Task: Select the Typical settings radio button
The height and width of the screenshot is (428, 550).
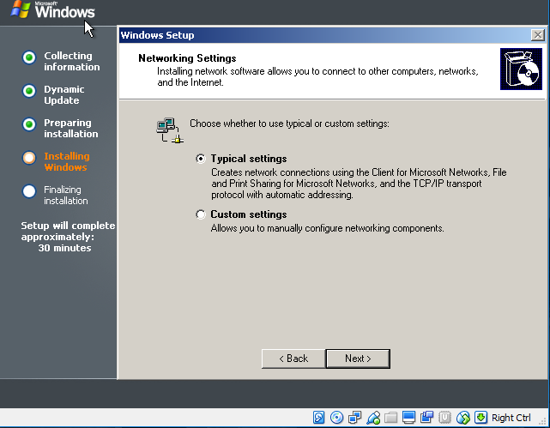Action: [x=201, y=159]
